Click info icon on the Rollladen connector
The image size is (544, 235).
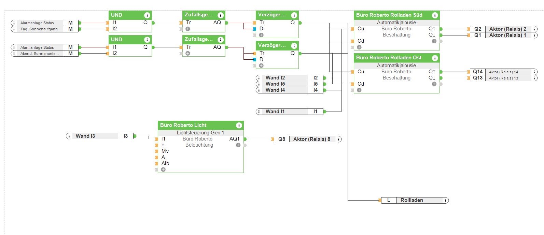pyautogui.click(x=445, y=201)
